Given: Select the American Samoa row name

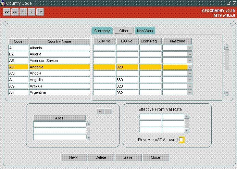Looking at the screenshot, I should pos(60,61).
